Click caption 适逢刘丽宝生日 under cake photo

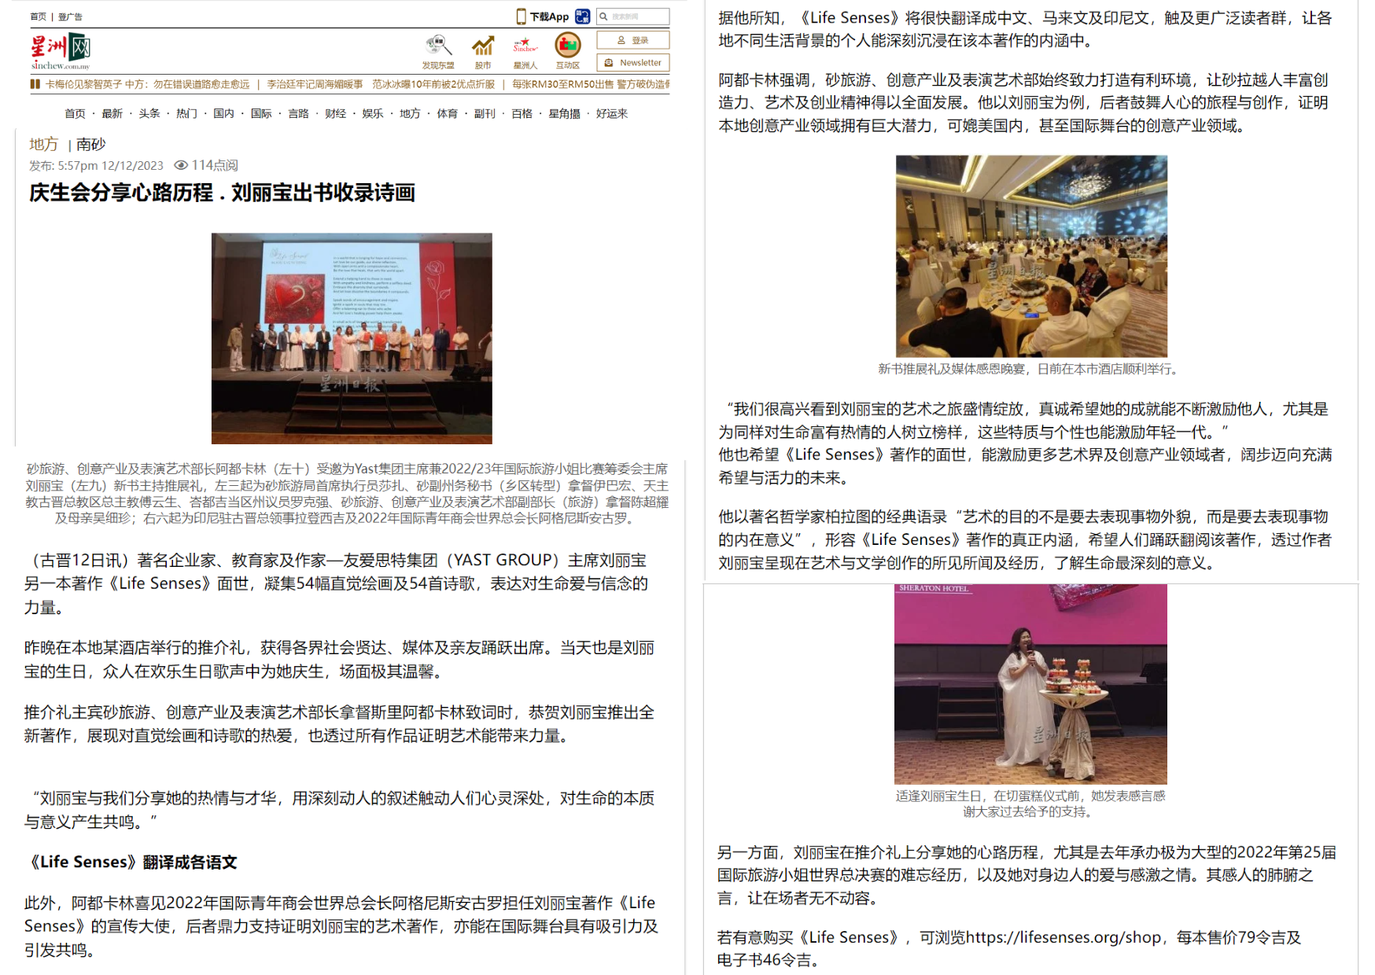click(1030, 804)
